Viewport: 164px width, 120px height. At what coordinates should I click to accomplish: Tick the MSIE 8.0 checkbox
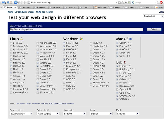tap(91, 43)
